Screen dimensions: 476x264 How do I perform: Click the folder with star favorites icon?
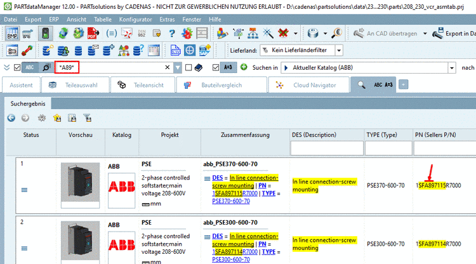(57, 118)
